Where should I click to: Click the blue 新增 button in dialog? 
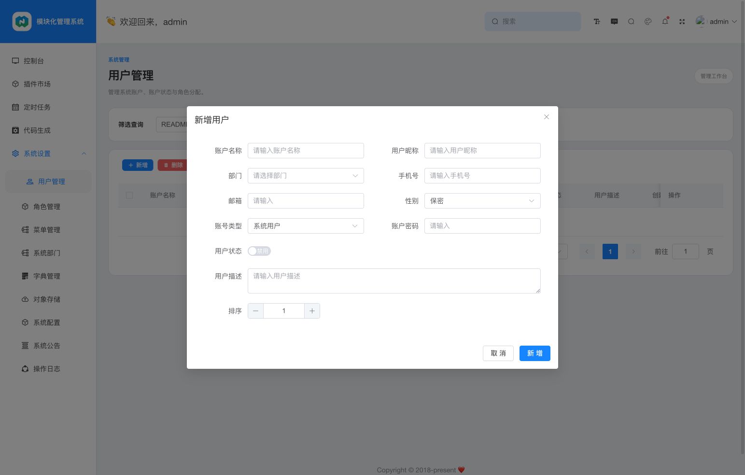tap(535, 353)
